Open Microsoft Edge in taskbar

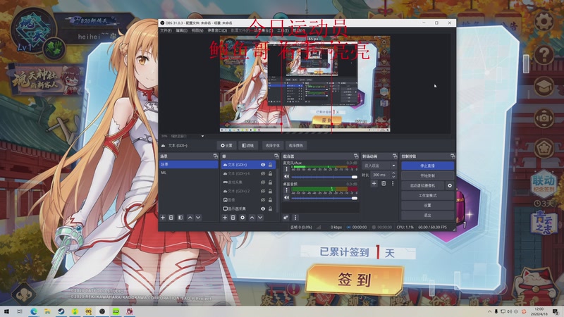coord(33,311)
